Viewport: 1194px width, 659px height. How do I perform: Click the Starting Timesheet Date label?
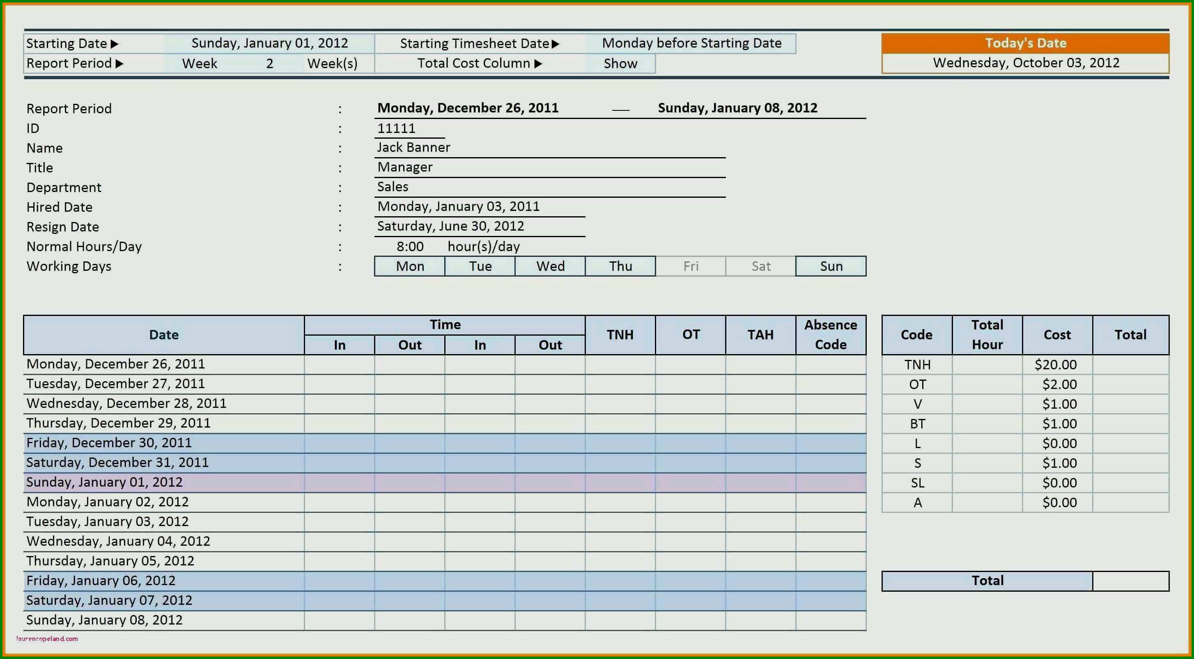point(480,43)
